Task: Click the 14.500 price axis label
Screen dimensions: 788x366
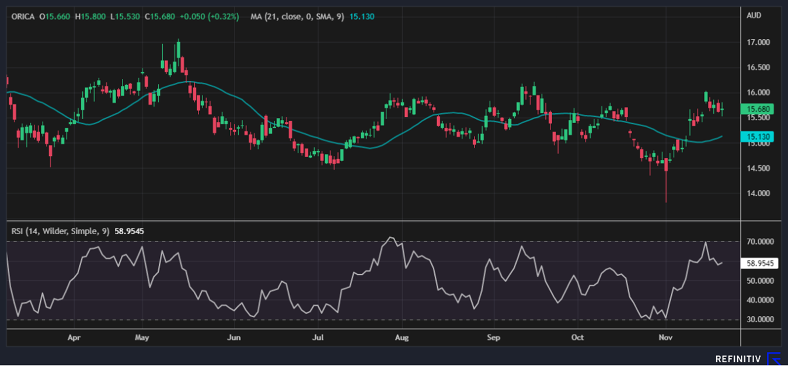Action: tap(758, 168)
